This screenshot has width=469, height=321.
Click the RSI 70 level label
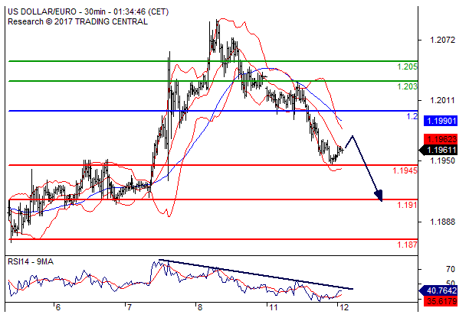click(450, 269)
